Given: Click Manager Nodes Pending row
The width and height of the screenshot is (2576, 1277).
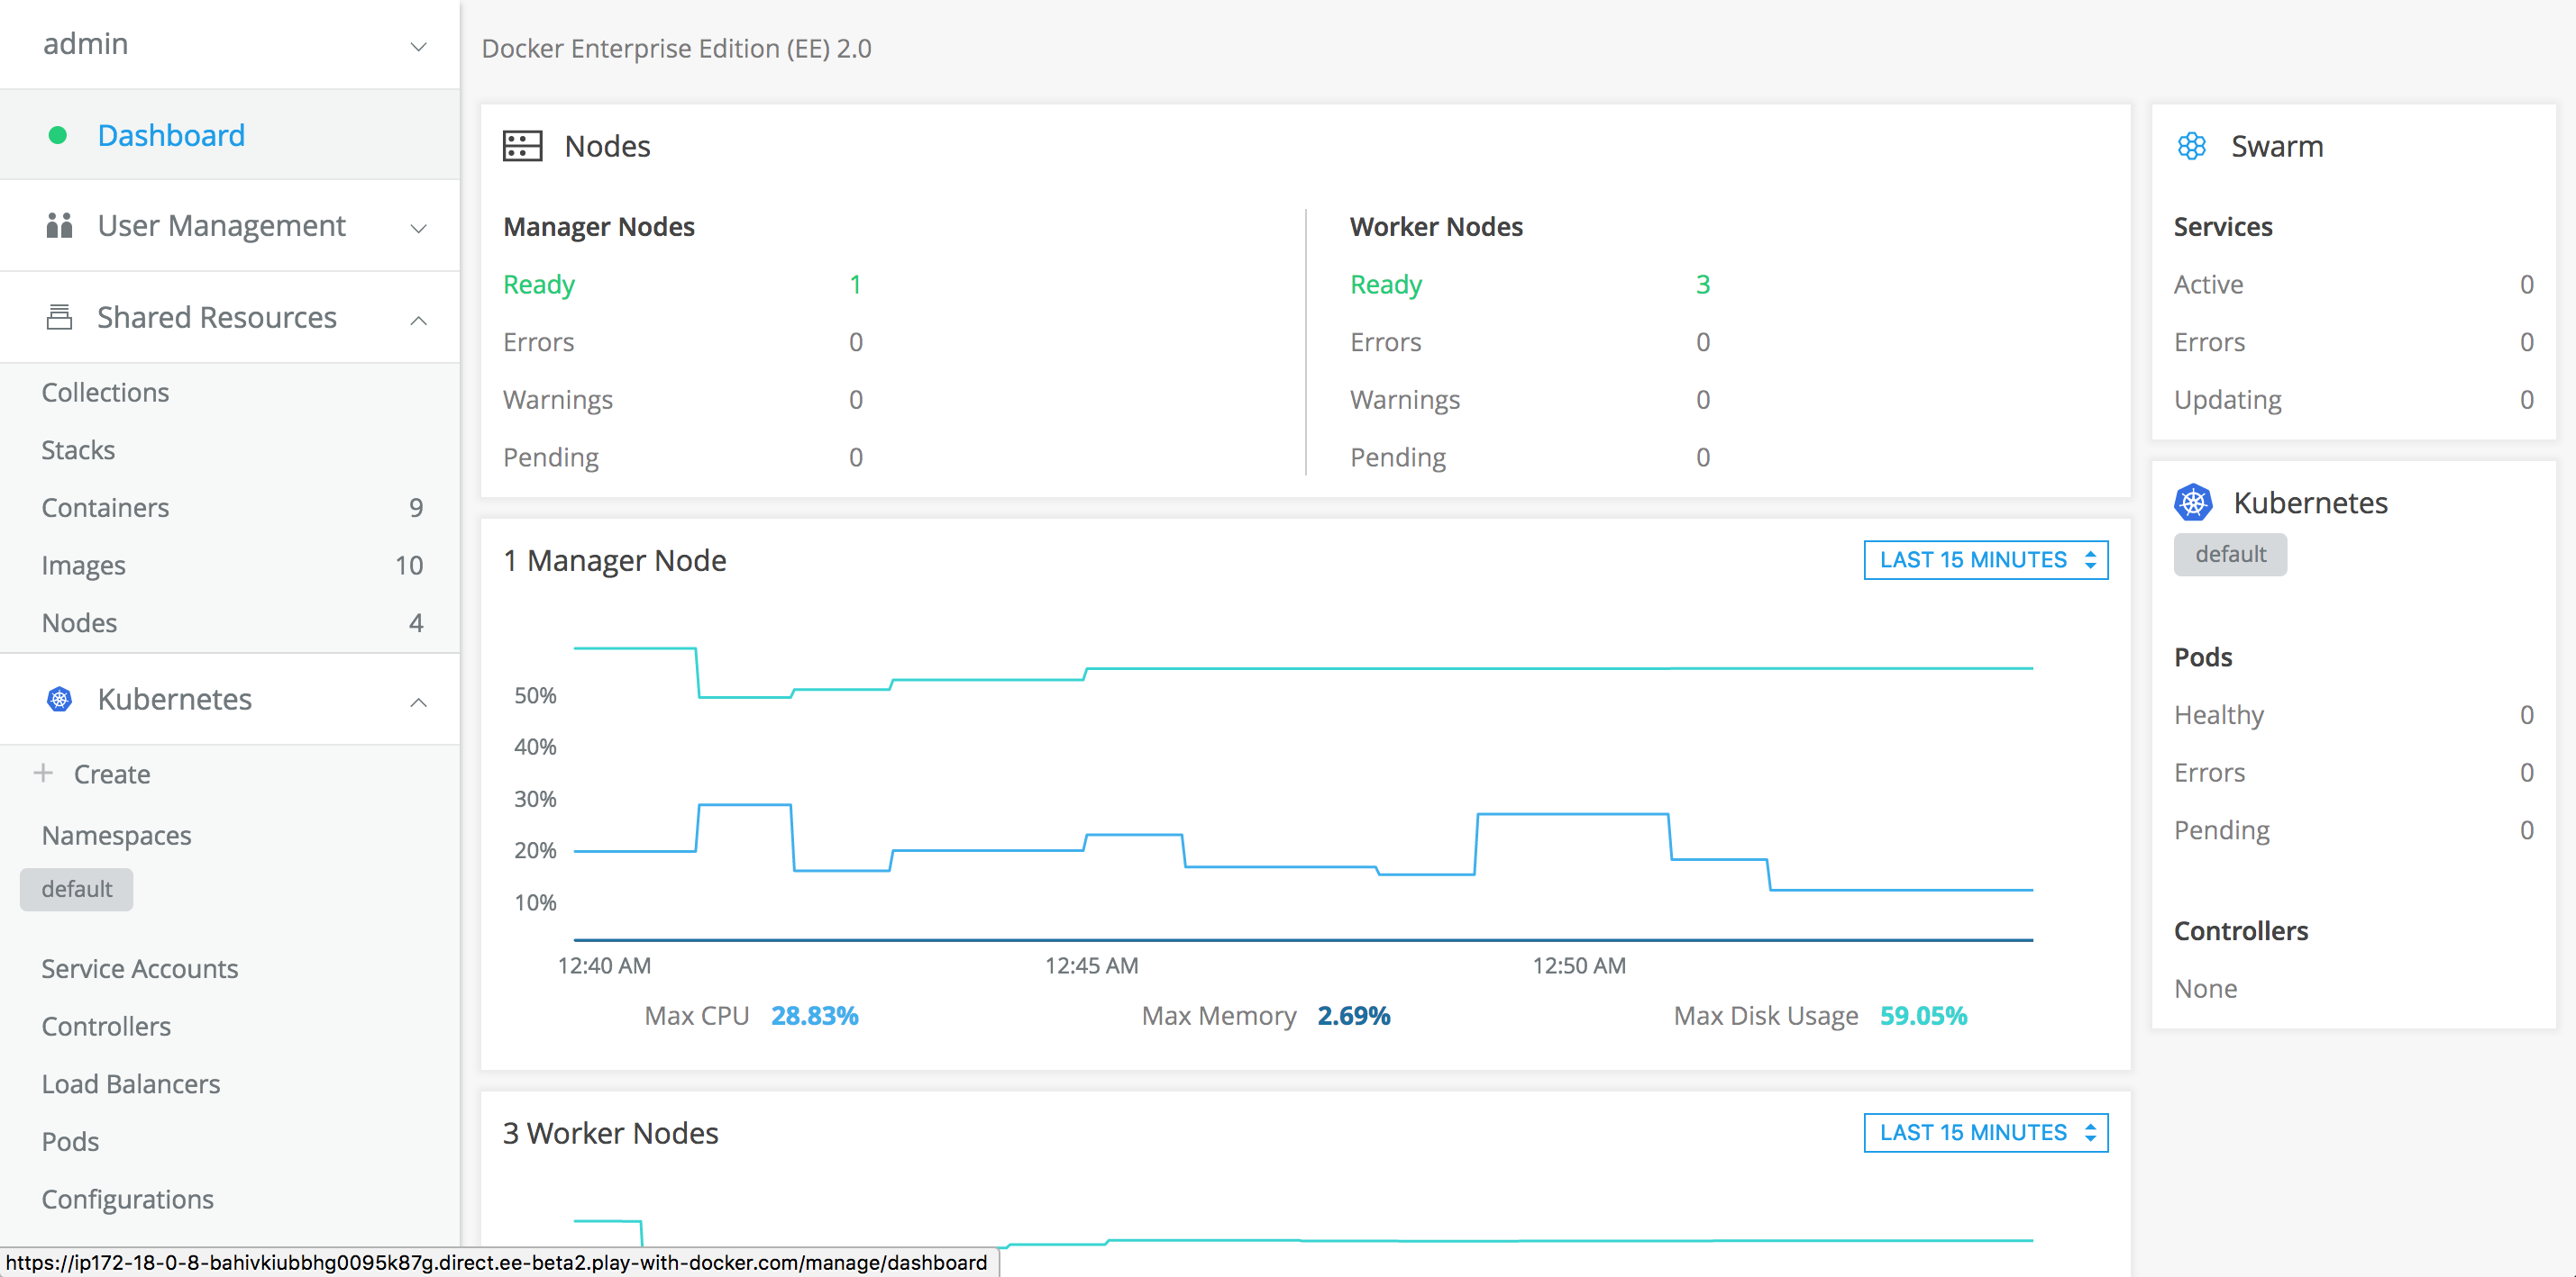Looking at the screenshot, I should 683,457.
